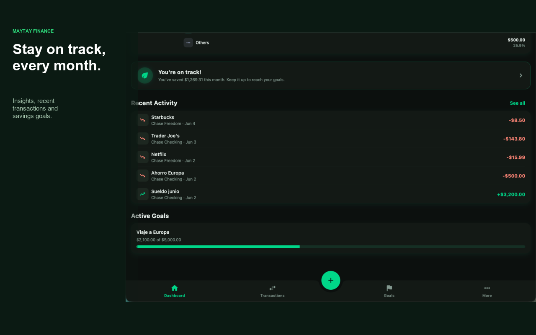Screen dimensions: 536x335
Task: Click the Transactions arrows icon
Action: (x=273, y=288)
